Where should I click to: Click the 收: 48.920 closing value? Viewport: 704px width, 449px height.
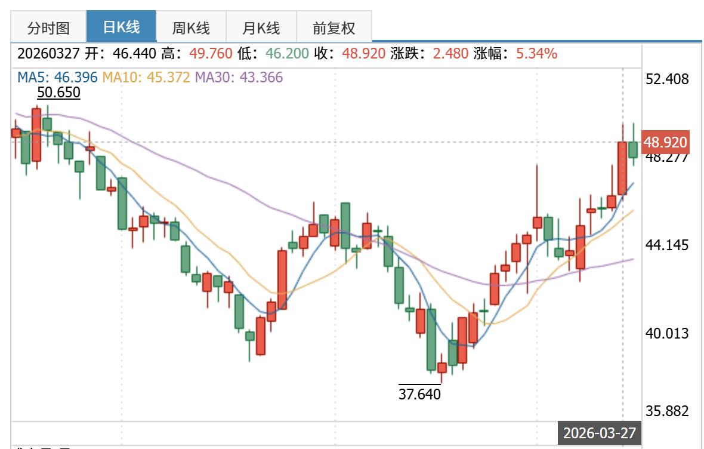[350, 54]
